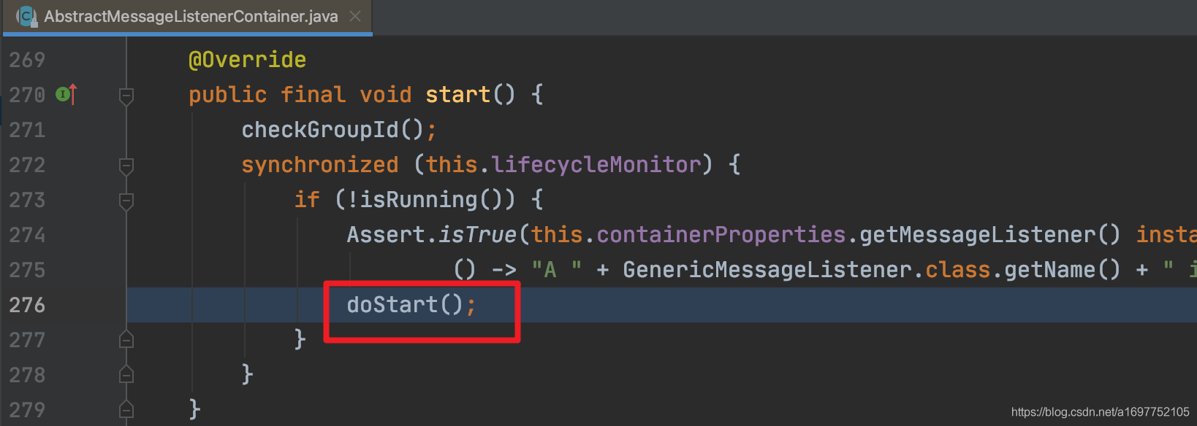Click line number 269 in the gutter
The height and width of the screenshot is (426, 1197).
click(x=27, y=60)
